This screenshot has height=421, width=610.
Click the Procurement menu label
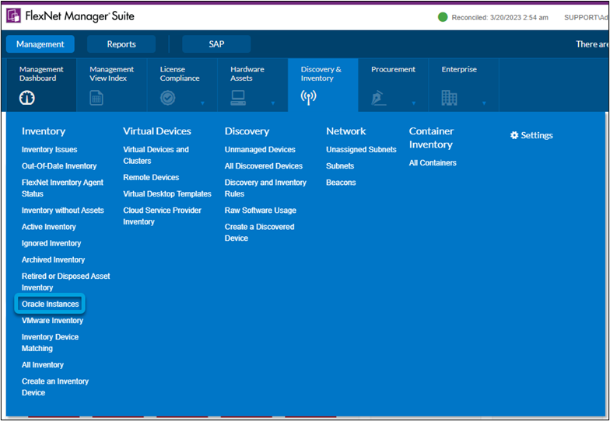coord(394,69)
